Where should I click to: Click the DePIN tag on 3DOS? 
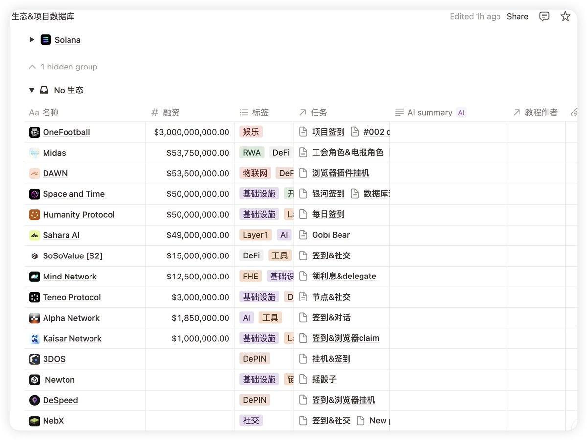255,359
